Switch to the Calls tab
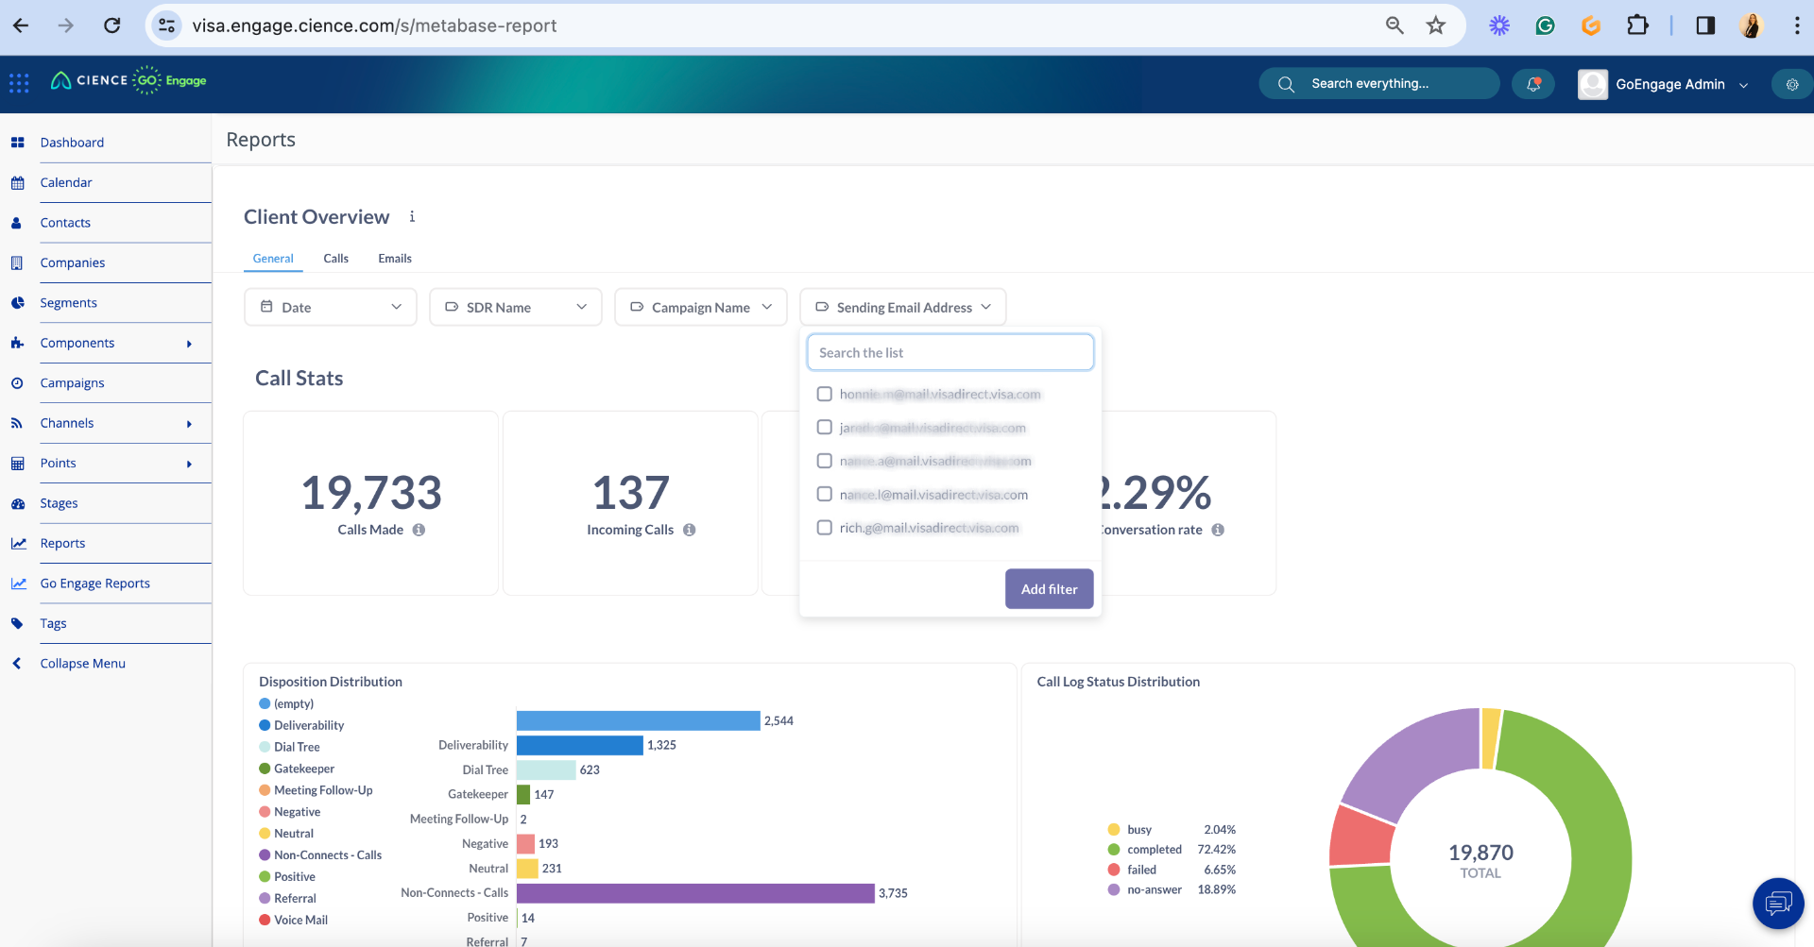Screen dimensions: 1814x947 tap(336, 259)
